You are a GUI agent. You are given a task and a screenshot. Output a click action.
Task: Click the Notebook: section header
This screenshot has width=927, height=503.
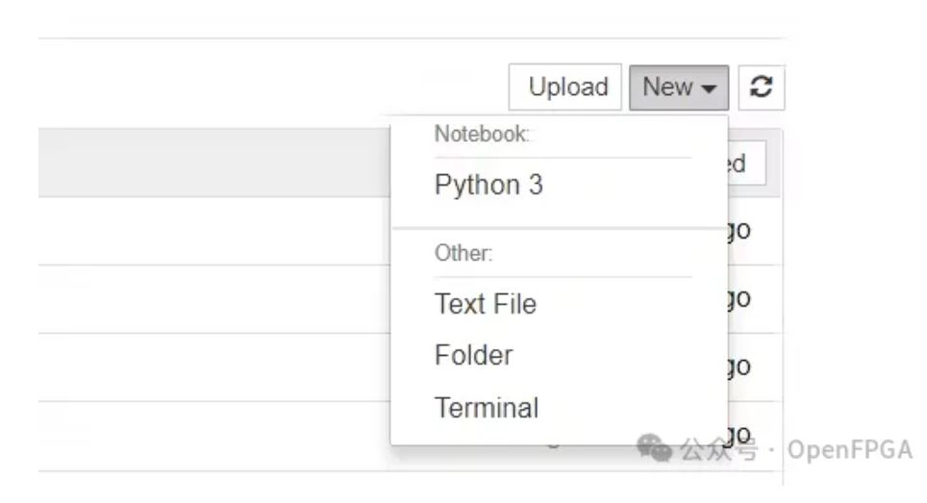coord(482,135)
